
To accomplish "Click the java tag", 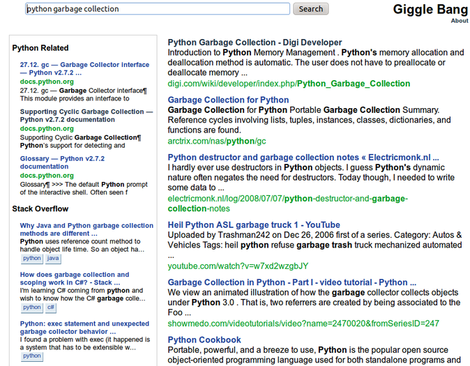I will click(x=53, y=259).
